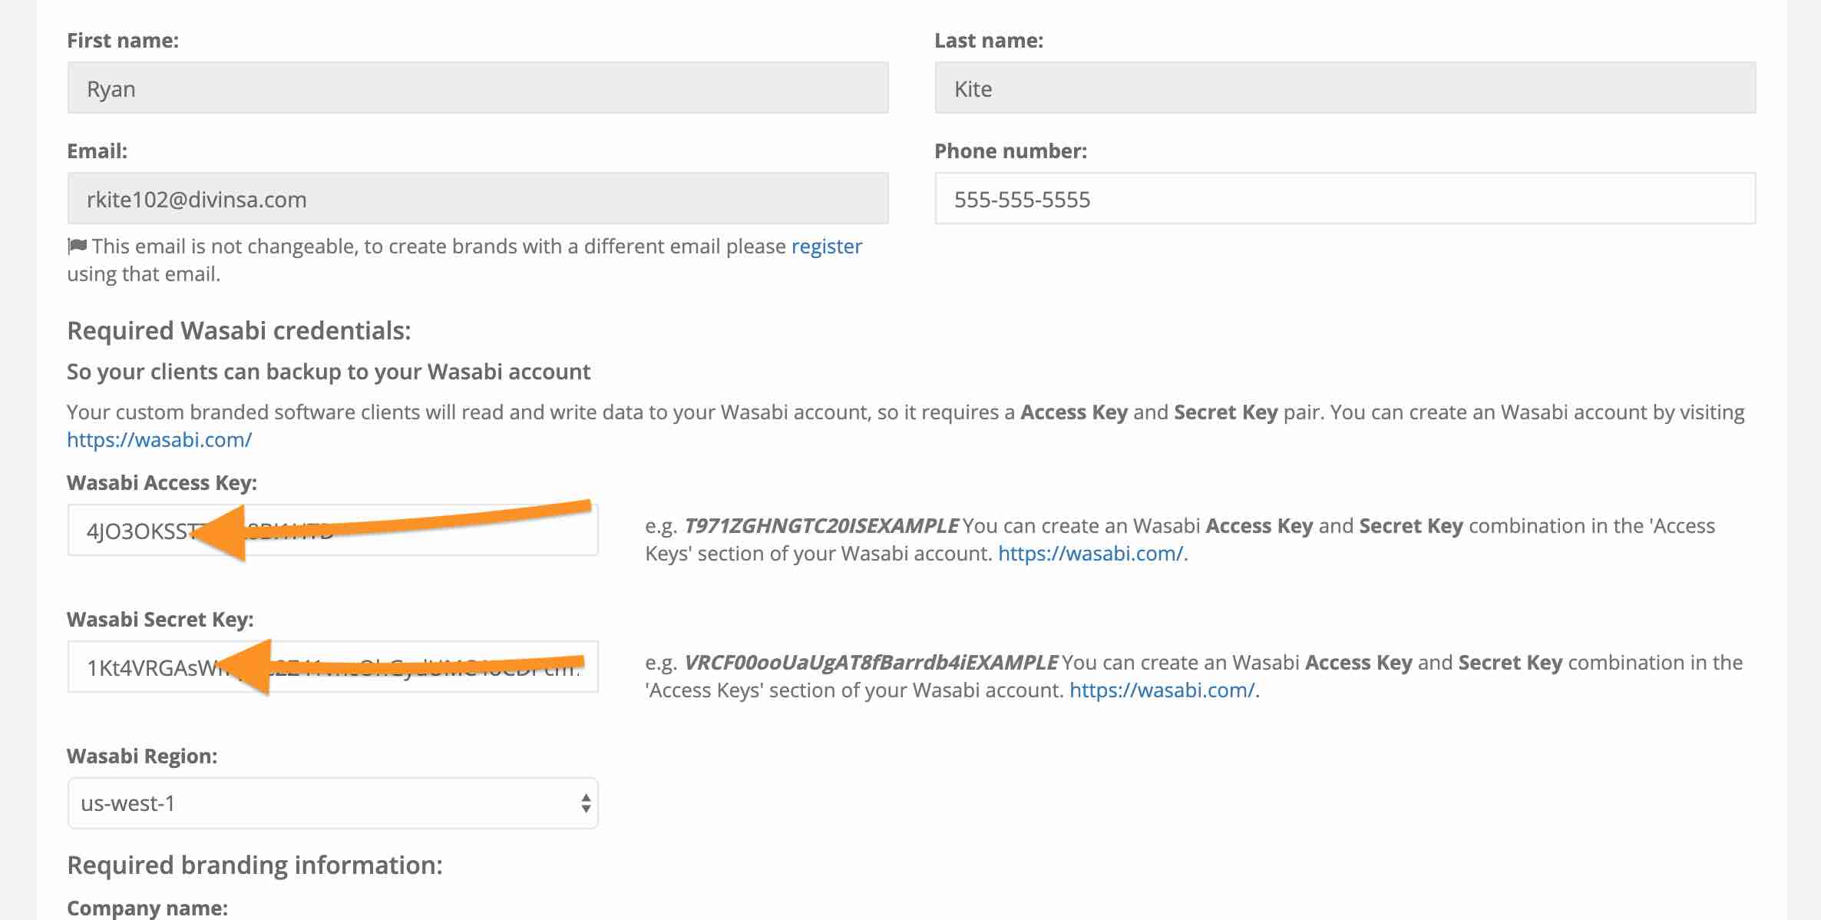
Task: Open wasabi.com link beside Secret Key example
Action: point(1162,690)
